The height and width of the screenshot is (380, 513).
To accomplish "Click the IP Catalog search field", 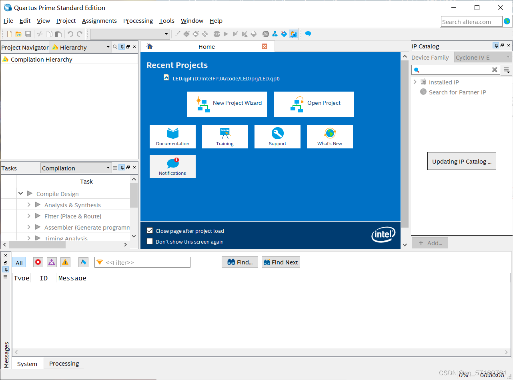I will coord(455,70).
